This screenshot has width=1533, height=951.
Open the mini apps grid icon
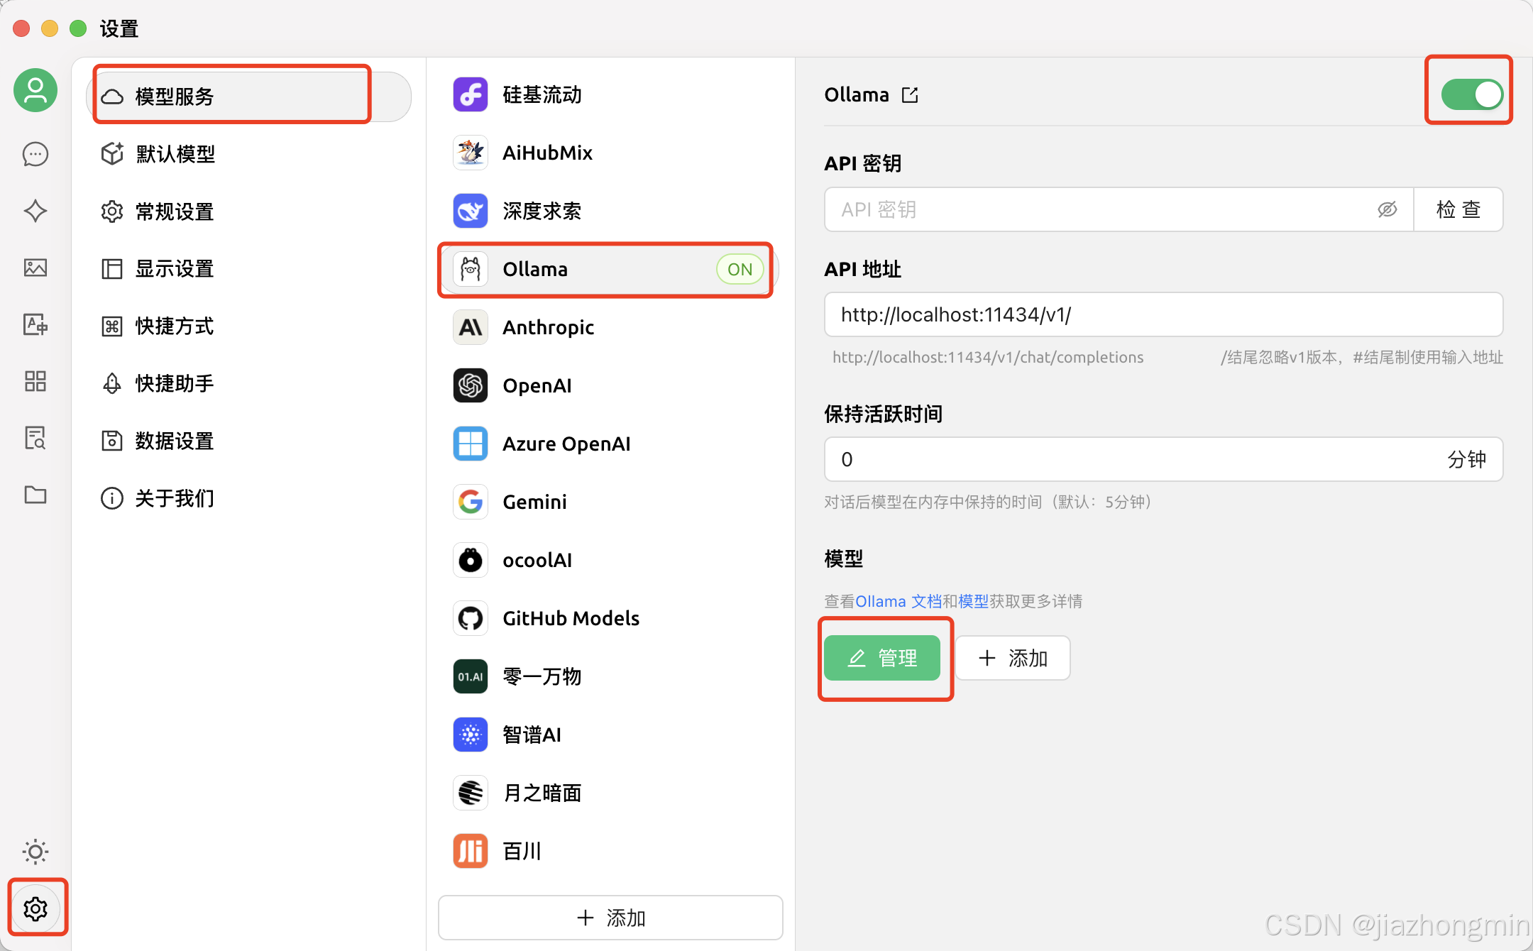point(35,381)
